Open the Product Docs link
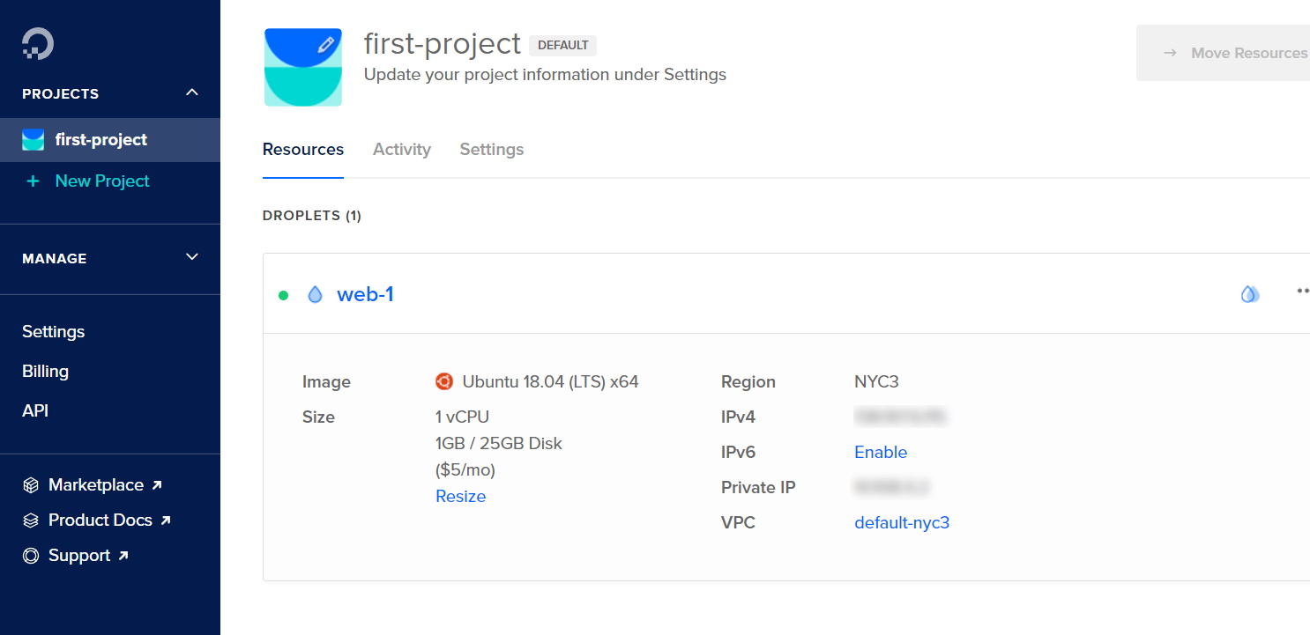The image size is (1310, 635). pos(100,520)
